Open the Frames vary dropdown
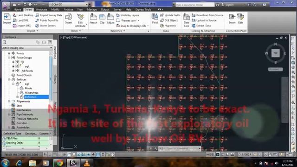This screenshot has height=167, width=297. click(139, 20)
